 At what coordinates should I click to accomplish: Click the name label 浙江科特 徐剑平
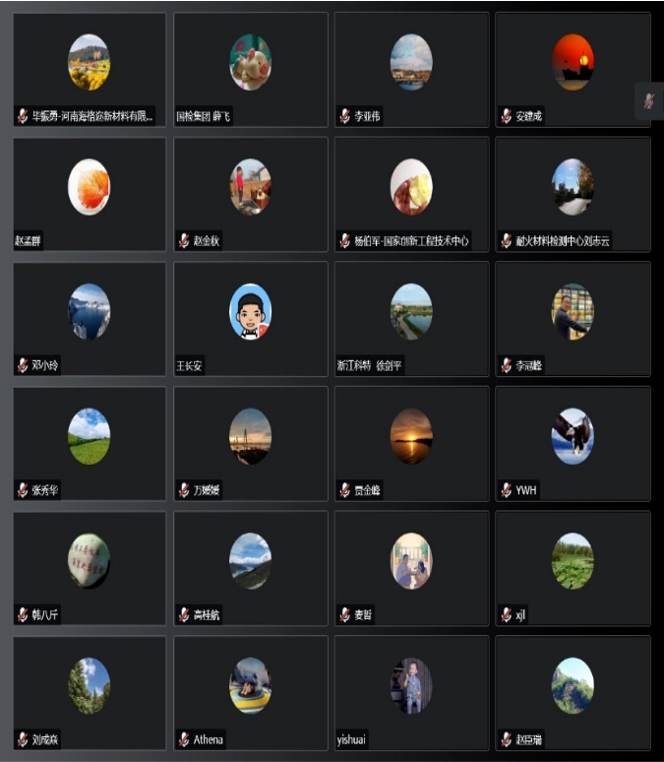click(x=370, y=365)
